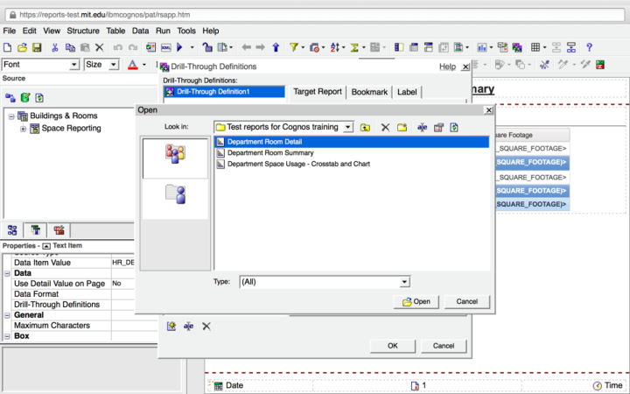
Task: Click the new folder icon in Open dialog
Action: pyautogui.click(x=402, y=128)
